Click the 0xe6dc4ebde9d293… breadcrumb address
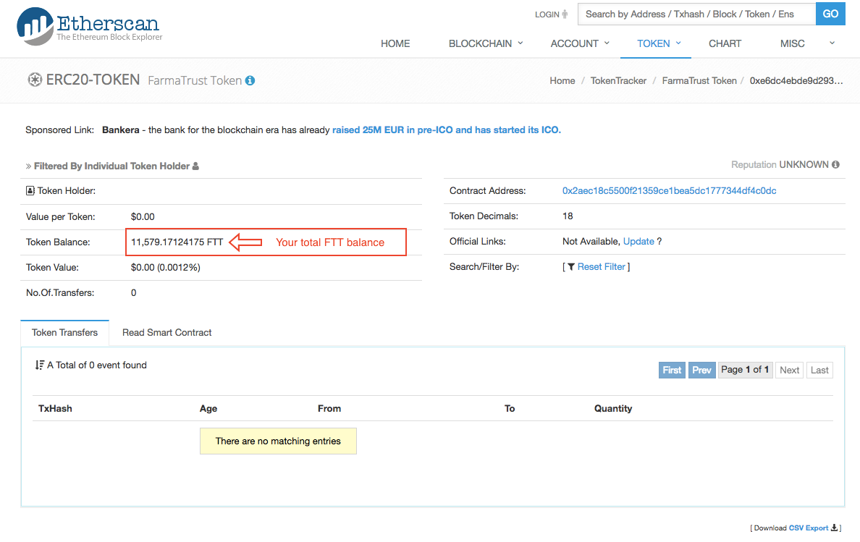860x542 pixels. coord(796,80)
